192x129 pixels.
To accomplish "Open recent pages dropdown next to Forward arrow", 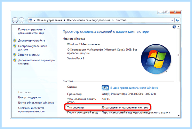I will [26, 20].
